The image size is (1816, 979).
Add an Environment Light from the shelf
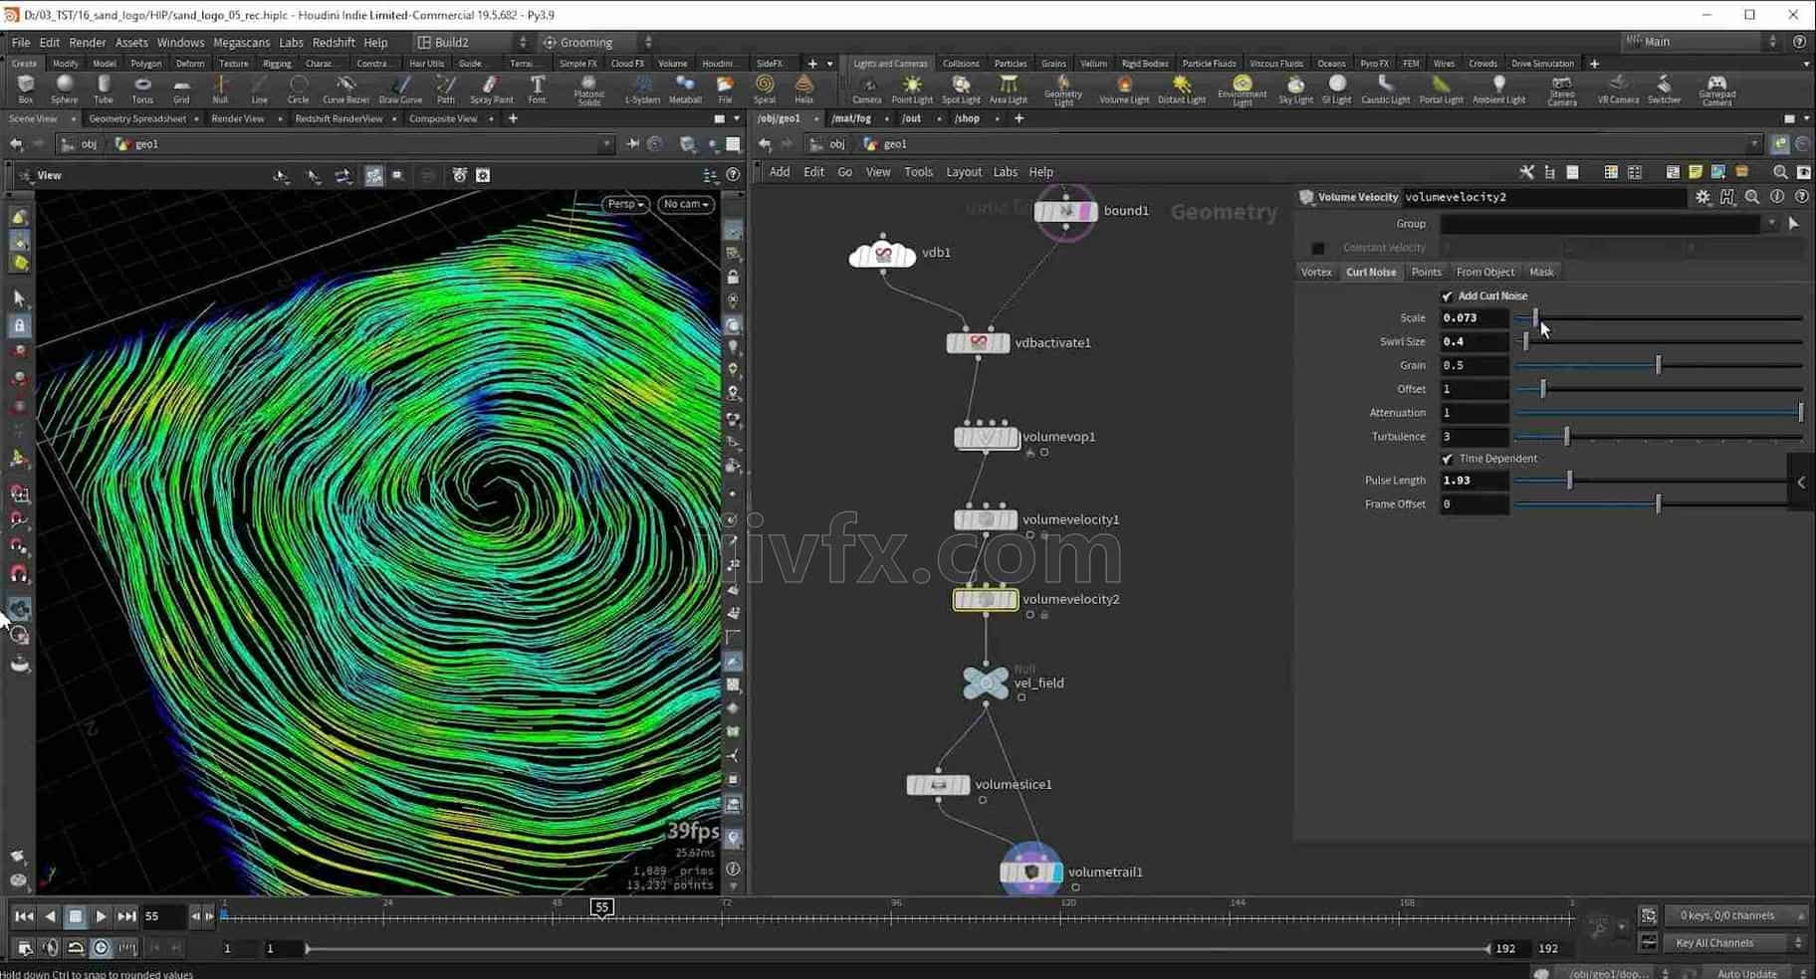point(1242,90)
